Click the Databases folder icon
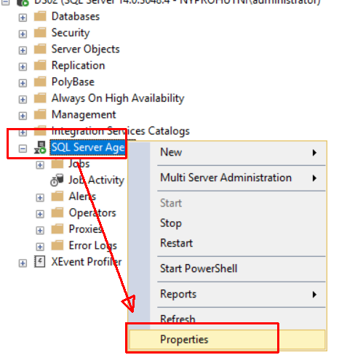 tap(40, 17)
